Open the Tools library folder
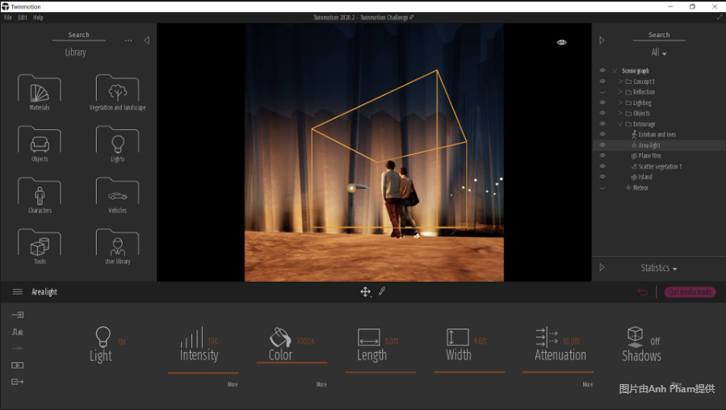 click(x=40, y=246)
